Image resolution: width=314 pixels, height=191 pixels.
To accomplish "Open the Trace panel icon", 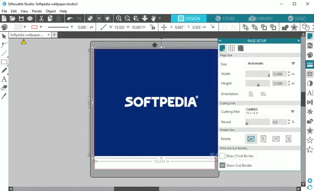I will click(310, 74).
